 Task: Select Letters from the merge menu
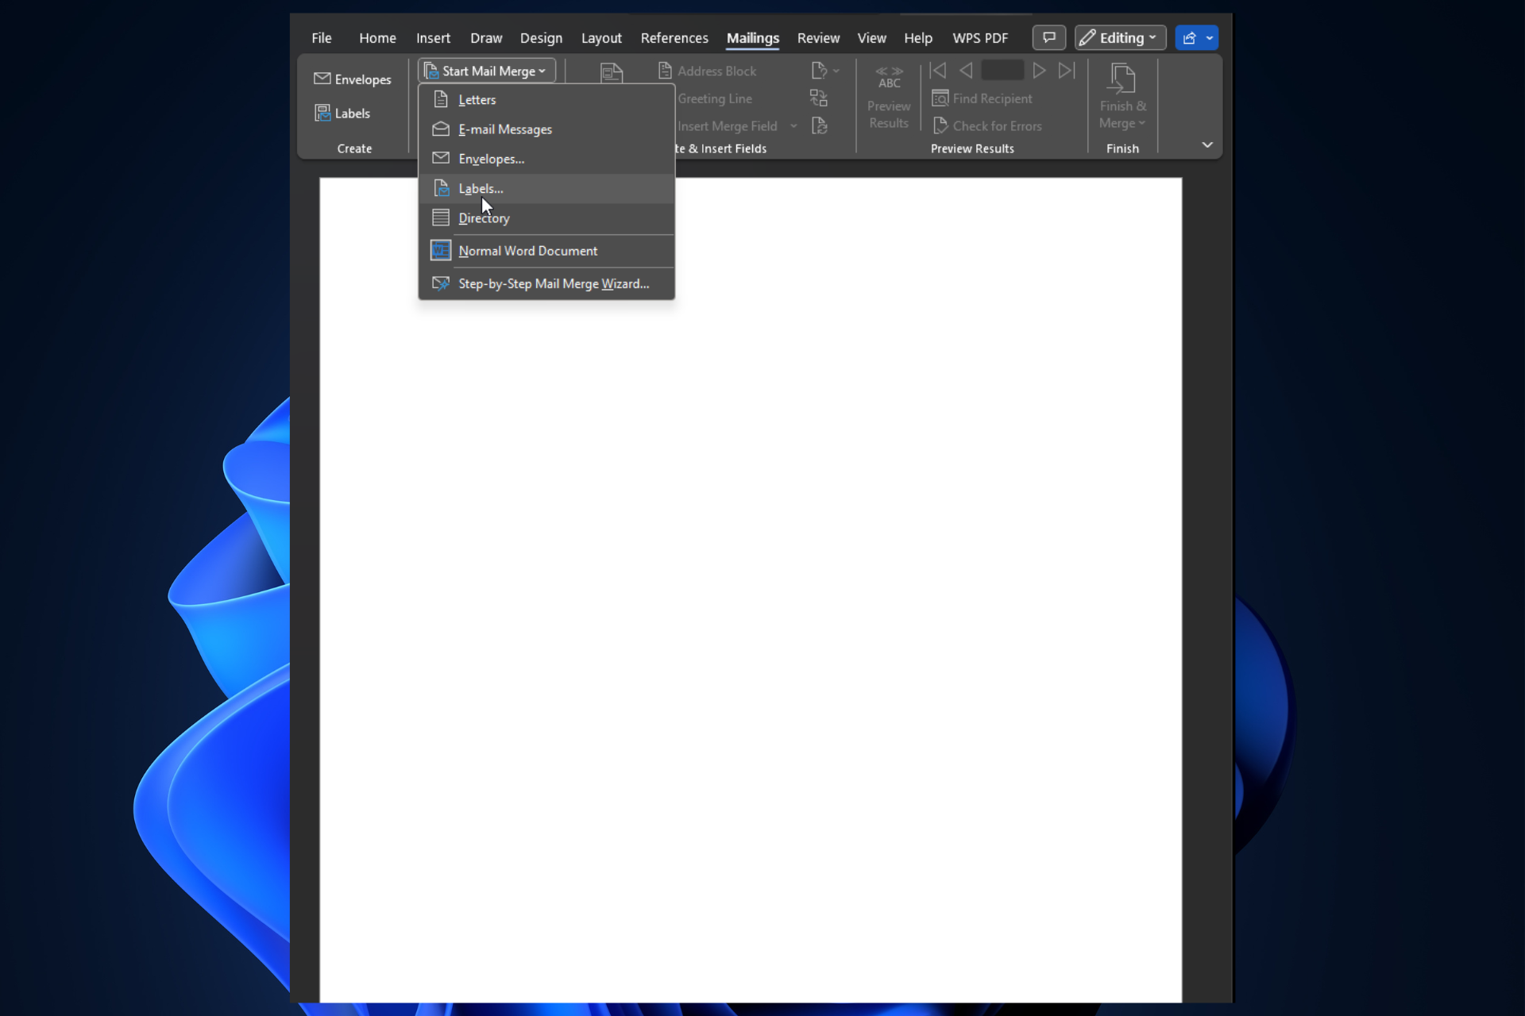[546, 99]
